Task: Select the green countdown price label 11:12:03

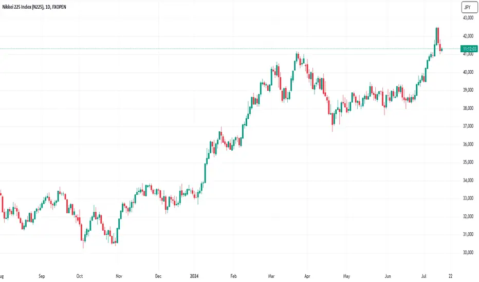Action: point(469,49)
